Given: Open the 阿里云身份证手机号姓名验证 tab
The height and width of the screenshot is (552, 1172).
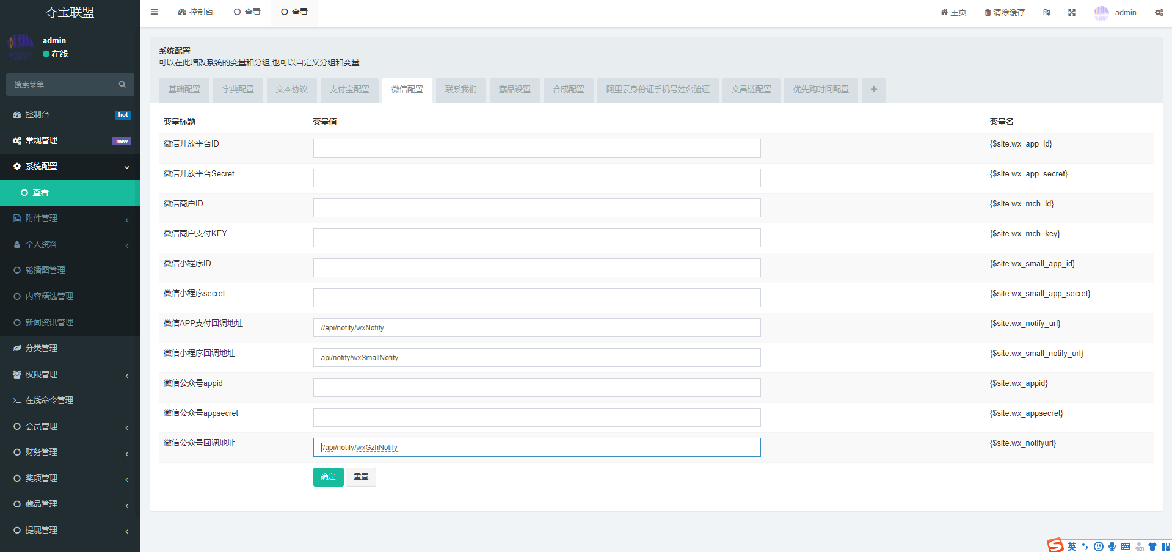Looking at the screenshot, I should tap(658, 90).
